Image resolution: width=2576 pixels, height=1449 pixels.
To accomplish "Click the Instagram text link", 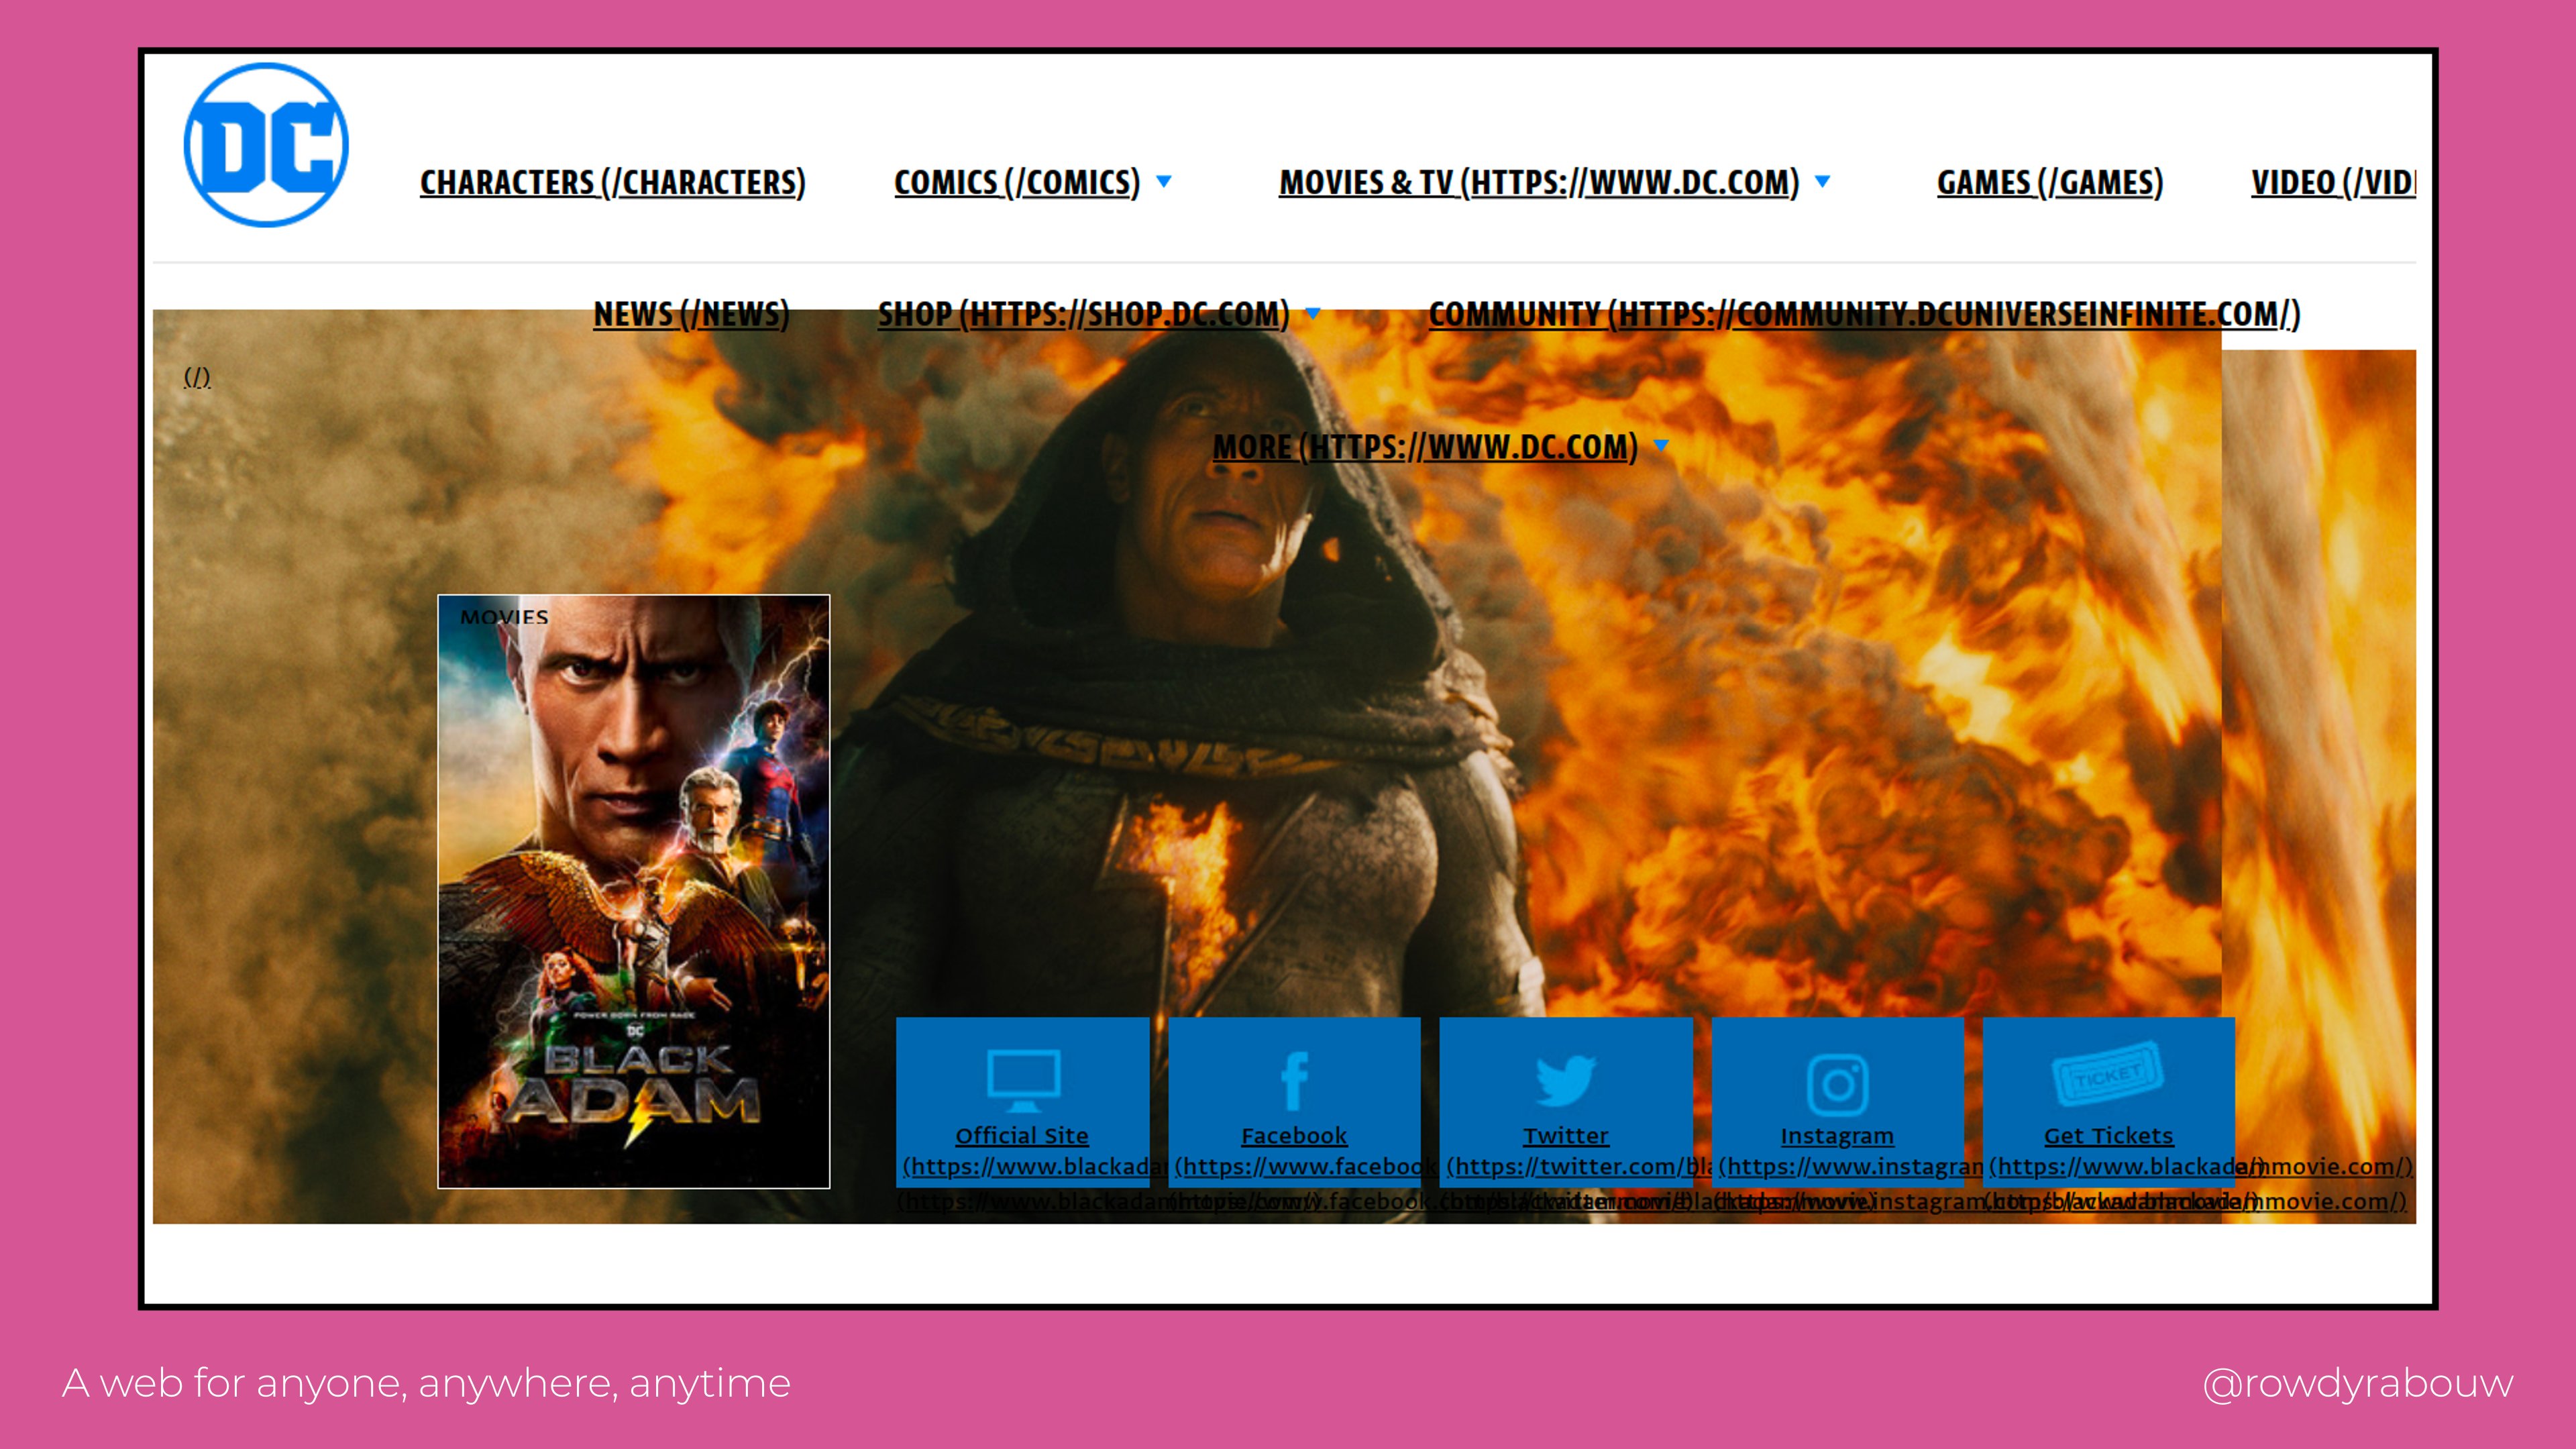I will tap(1836, 1135).
